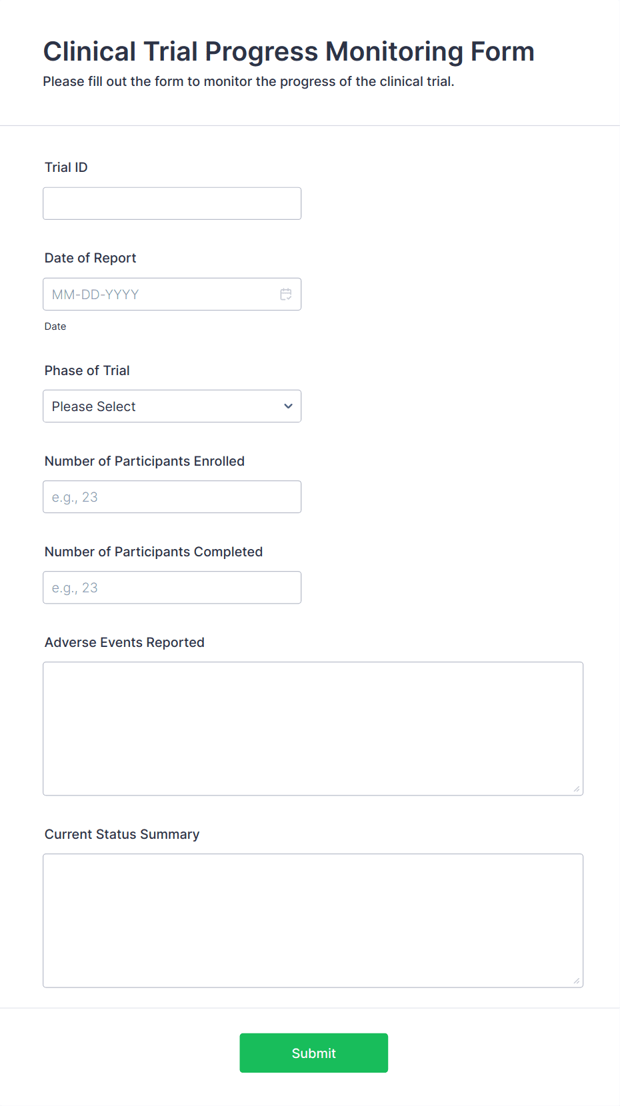Grab the Current Status Summary resize handle

pos(577,981)
